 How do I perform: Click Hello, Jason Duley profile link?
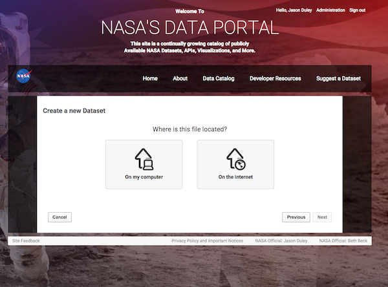tap(294, 10)
